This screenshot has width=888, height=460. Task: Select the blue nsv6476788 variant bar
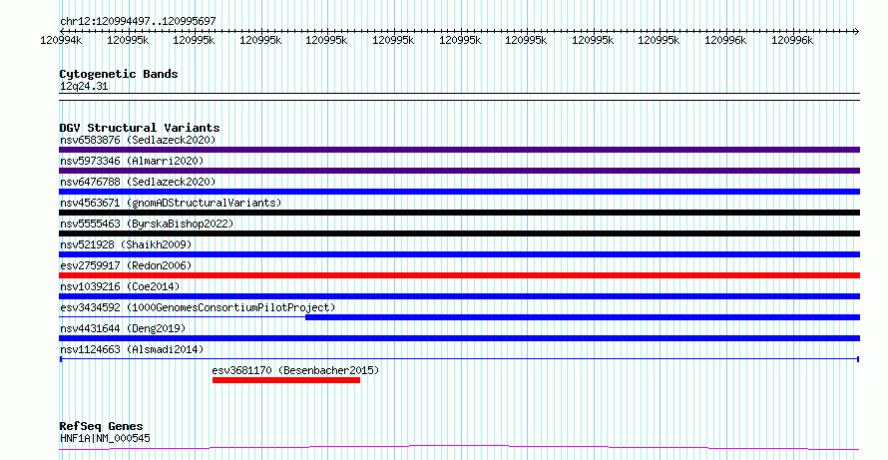tap(459, 192)
